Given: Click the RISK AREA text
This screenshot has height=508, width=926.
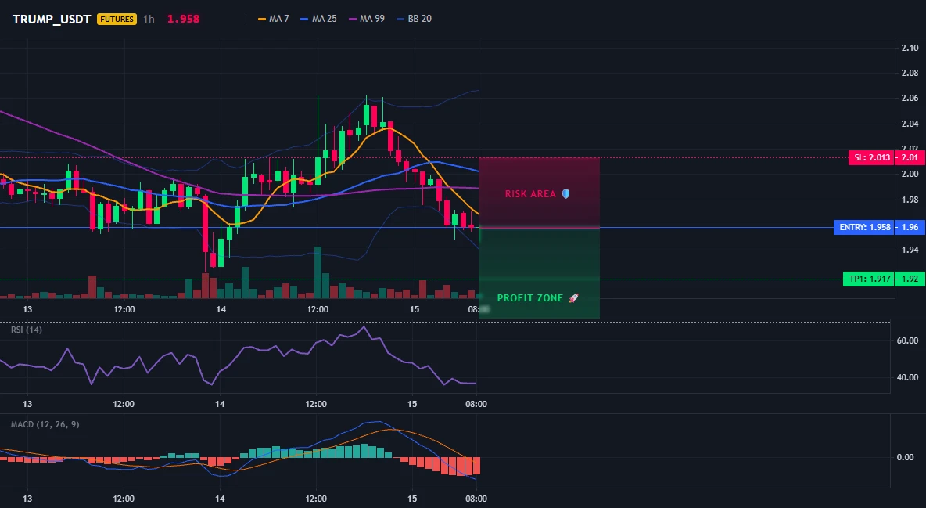Looking at the screenshot, I should [x=530, y=194].
